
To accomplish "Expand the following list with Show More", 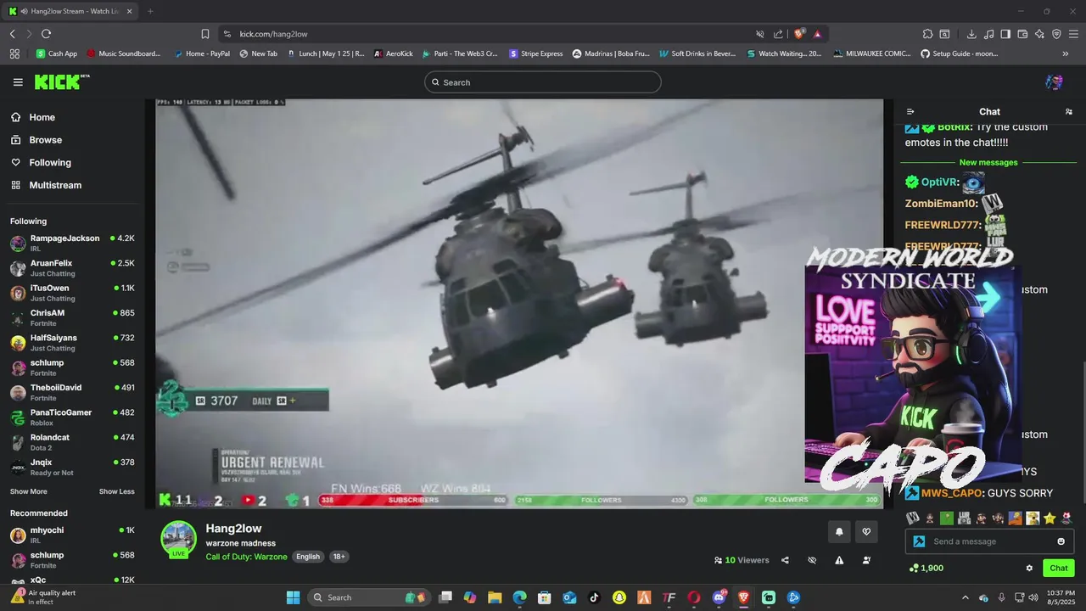I will click(29, 491).
